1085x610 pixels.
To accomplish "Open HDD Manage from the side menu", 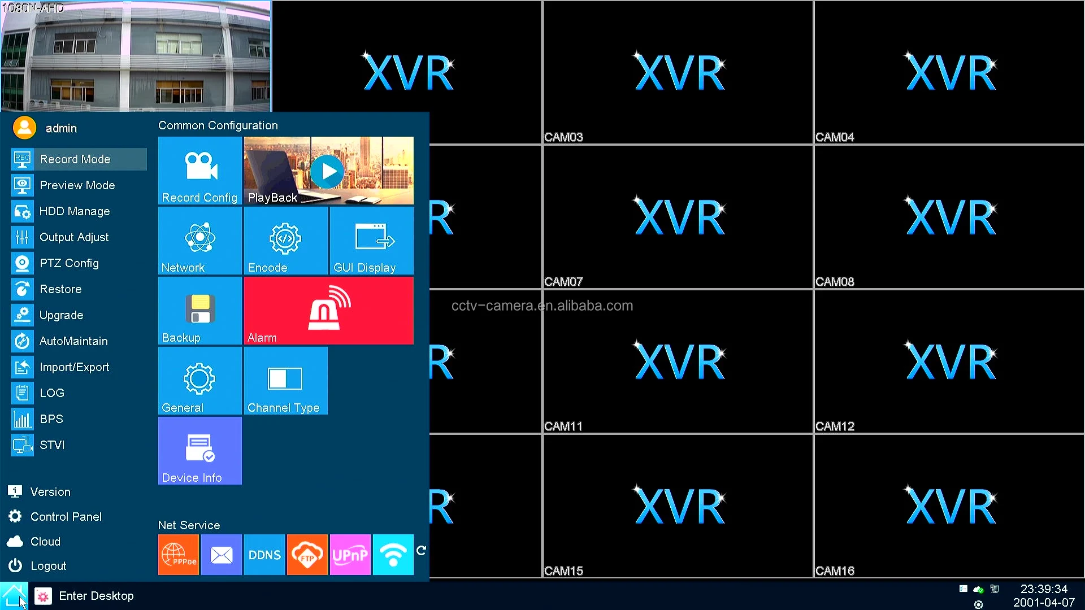I will click(74, 211).
